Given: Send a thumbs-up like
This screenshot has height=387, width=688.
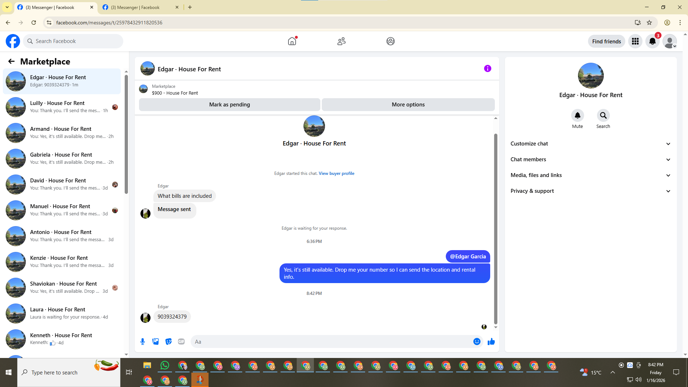Looking at the screenshot, I should click(x=491, y=341).
